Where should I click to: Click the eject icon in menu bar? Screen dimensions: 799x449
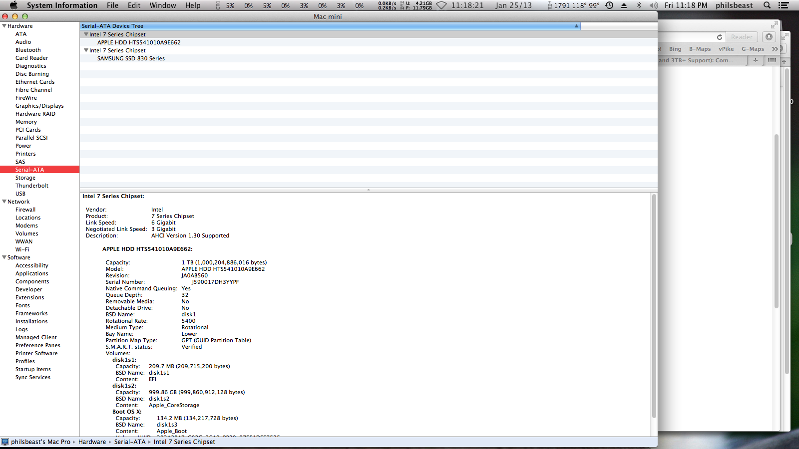click(x=624, y=5)
